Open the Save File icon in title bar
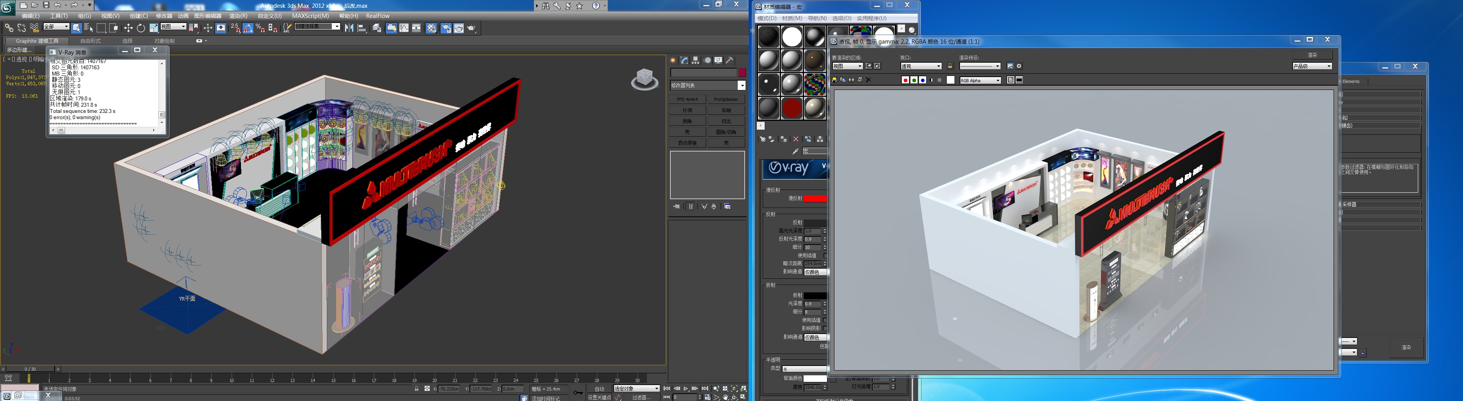 46,5
